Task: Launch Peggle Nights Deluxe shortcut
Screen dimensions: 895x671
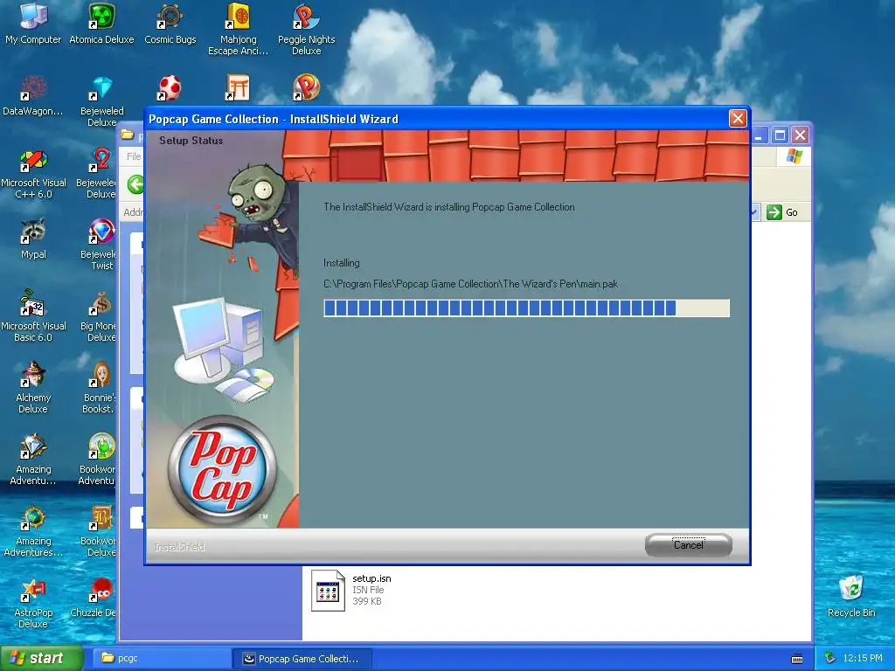Action: (x=307, y=29)
